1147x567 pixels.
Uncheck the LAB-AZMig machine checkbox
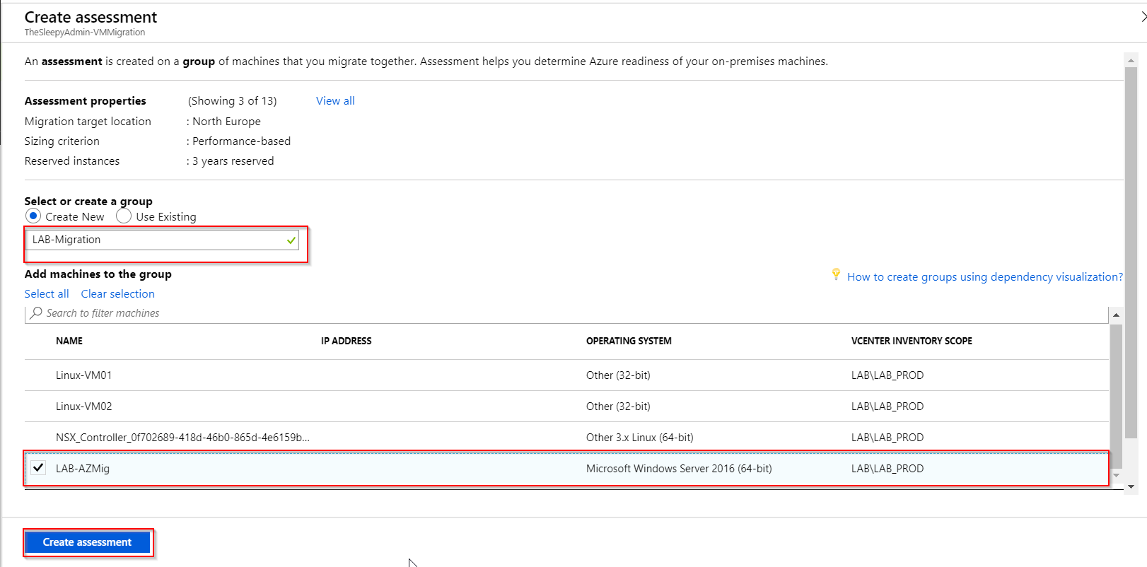pyautogui.click(x=38, y=468)
